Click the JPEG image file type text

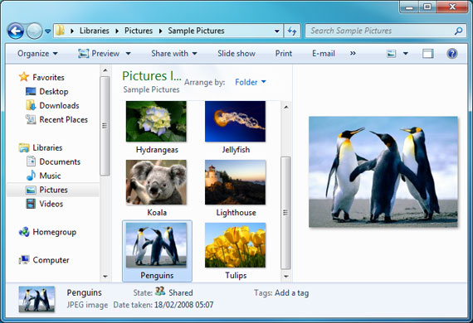[87, 305]
